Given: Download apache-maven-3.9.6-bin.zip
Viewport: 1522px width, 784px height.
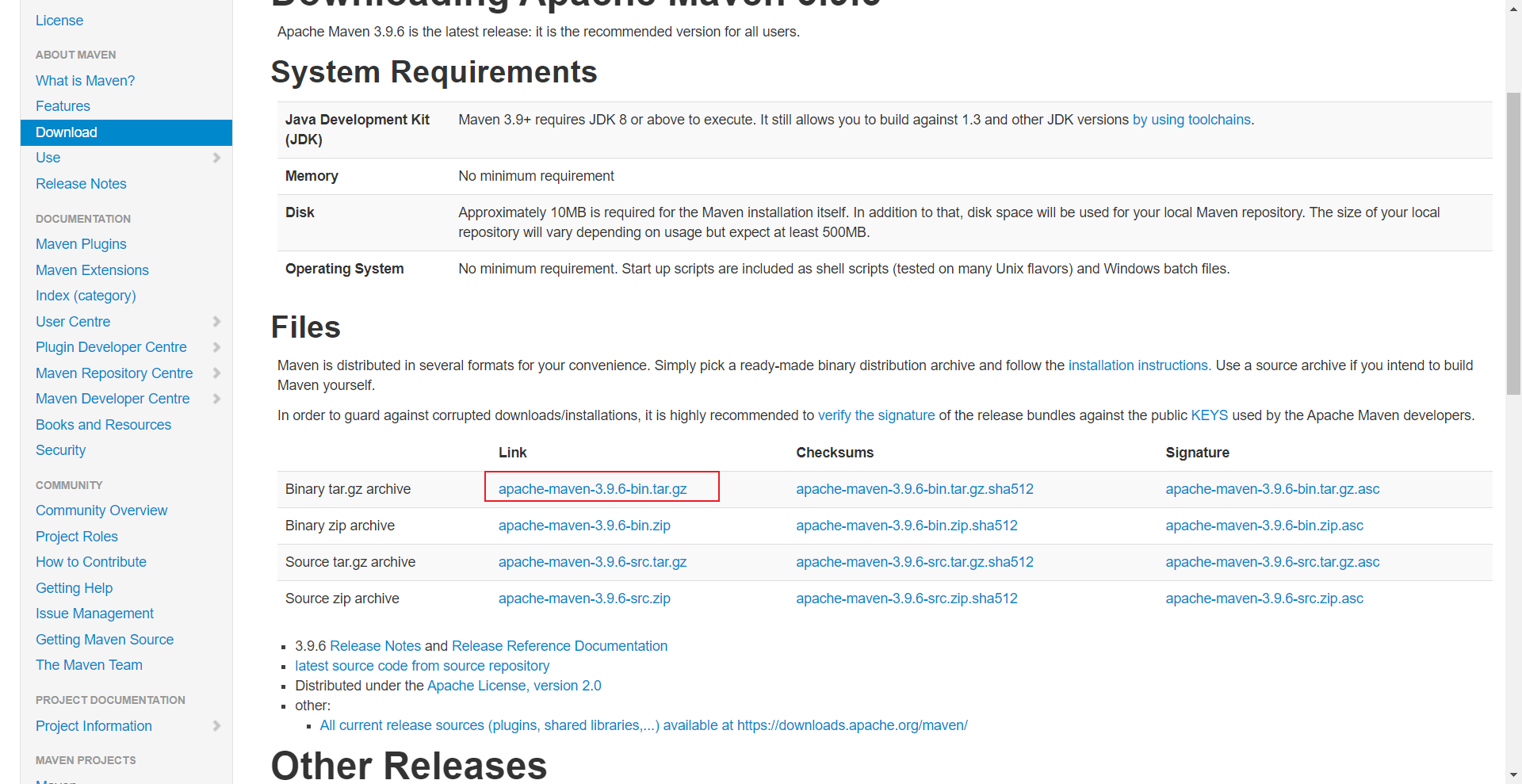Looking at the screenshot, I should (x=584, y=526).
